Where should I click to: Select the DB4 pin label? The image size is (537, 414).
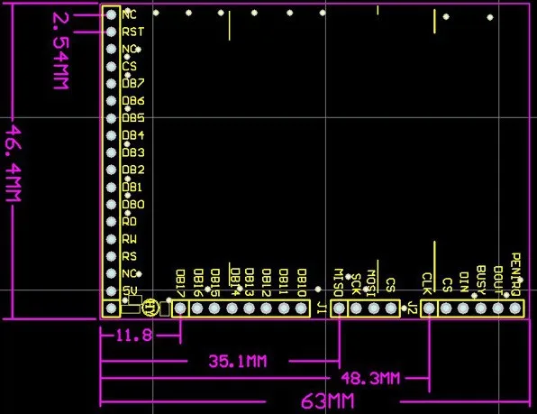click(132, 135)
